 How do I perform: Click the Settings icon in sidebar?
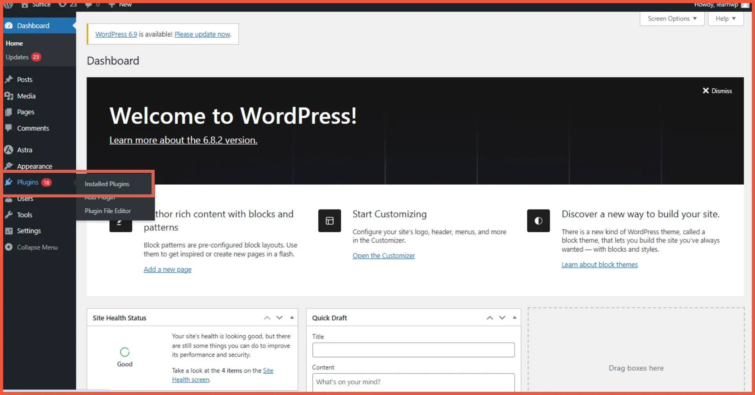(x=9, y=231)
